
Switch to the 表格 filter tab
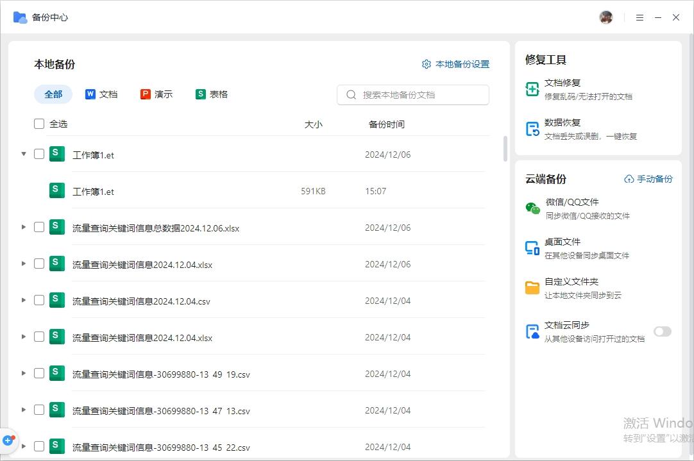[212, 94]
